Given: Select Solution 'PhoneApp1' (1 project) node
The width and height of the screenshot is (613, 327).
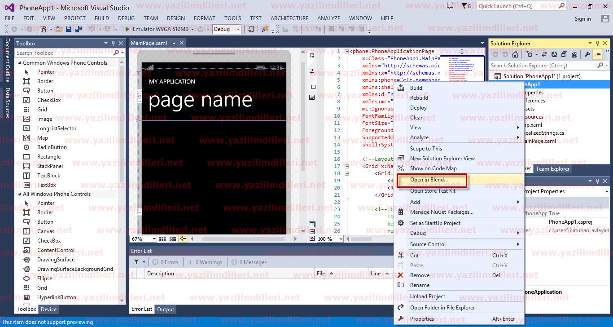Looking at the screenshot, I should click(542, 76).
